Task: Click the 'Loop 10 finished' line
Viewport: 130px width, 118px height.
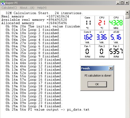Action: coord(34,60)
